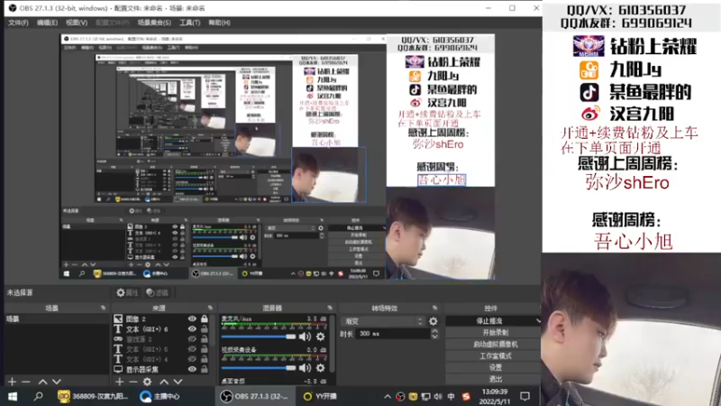Open Windows taskbar search

click(x=38, y=396)
